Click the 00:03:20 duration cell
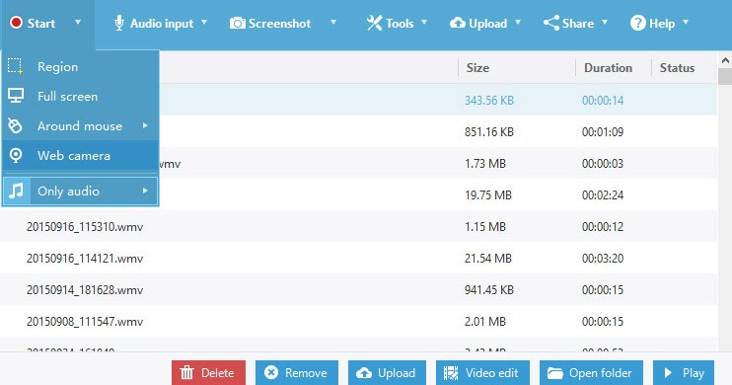Viewport: 732px width, 385px height. pos(603,259)
